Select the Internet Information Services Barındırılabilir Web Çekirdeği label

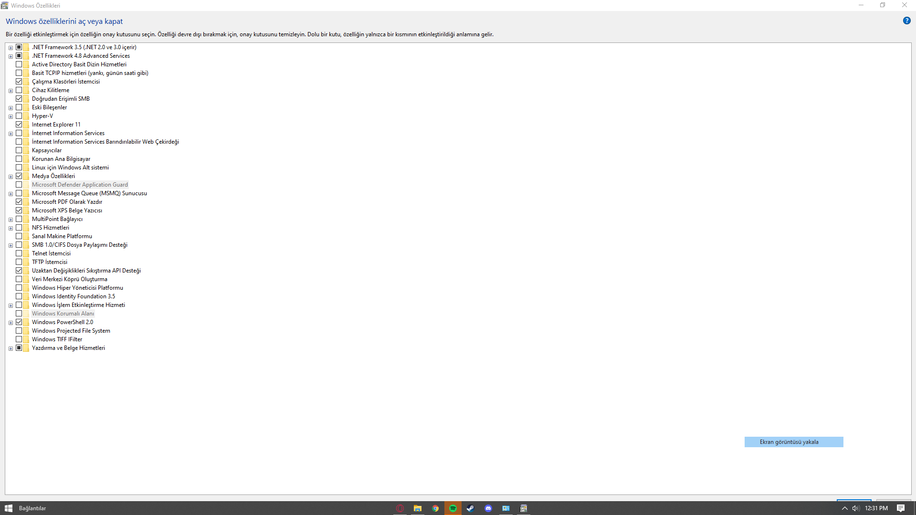coord(105,142)
